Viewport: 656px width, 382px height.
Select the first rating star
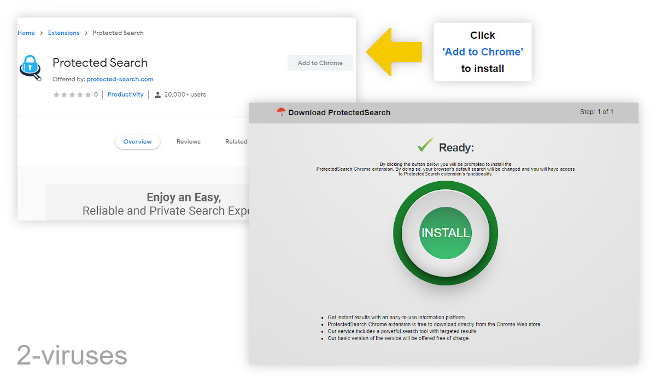click(55, 94)
